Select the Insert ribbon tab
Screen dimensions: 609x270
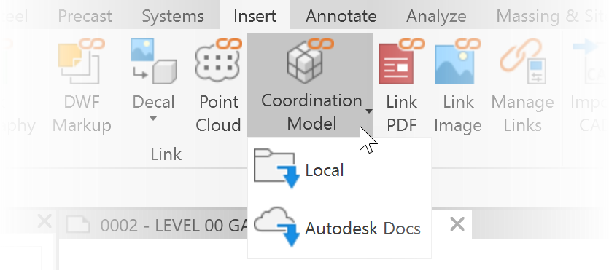click(x=255, y=16)
